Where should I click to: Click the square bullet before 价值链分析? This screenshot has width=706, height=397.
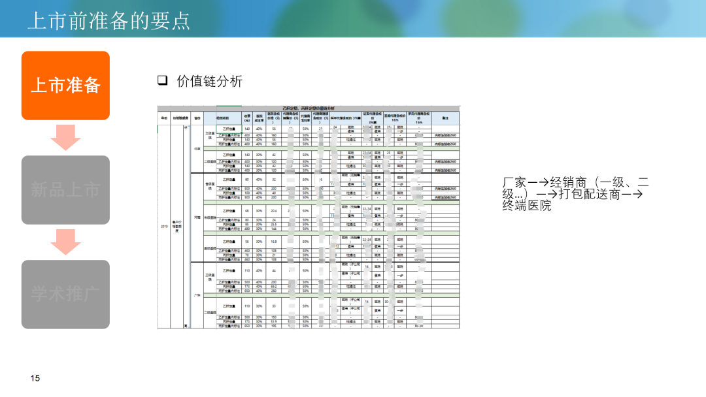pos(162,81)
